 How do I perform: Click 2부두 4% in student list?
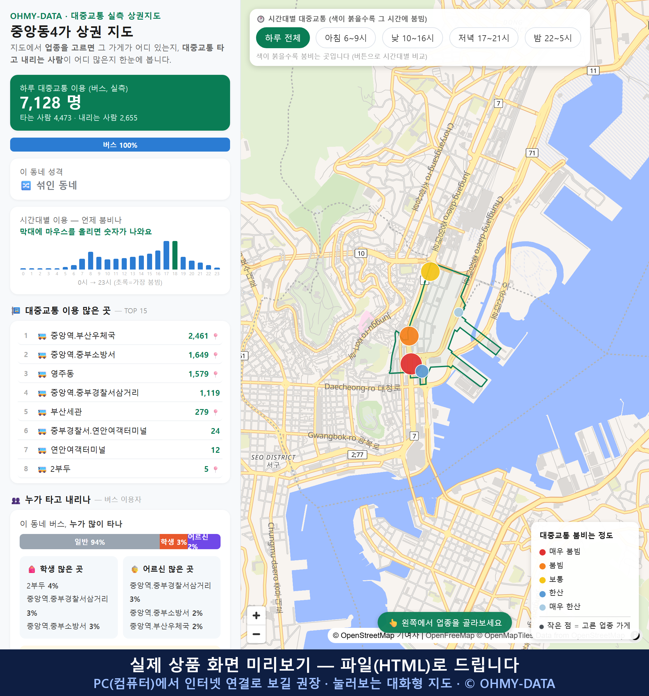(x=42, y=586)
